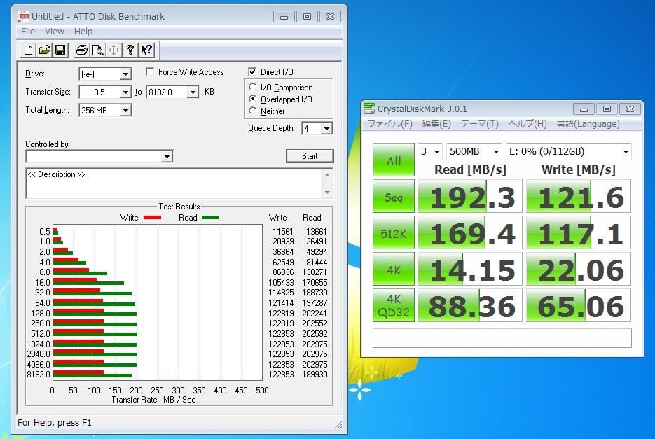Click the 'For Help, press F1' status text
This screenshot has width=655, height=439.
55,423
